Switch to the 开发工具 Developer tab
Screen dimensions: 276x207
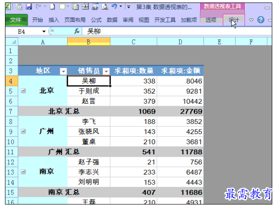165,20
